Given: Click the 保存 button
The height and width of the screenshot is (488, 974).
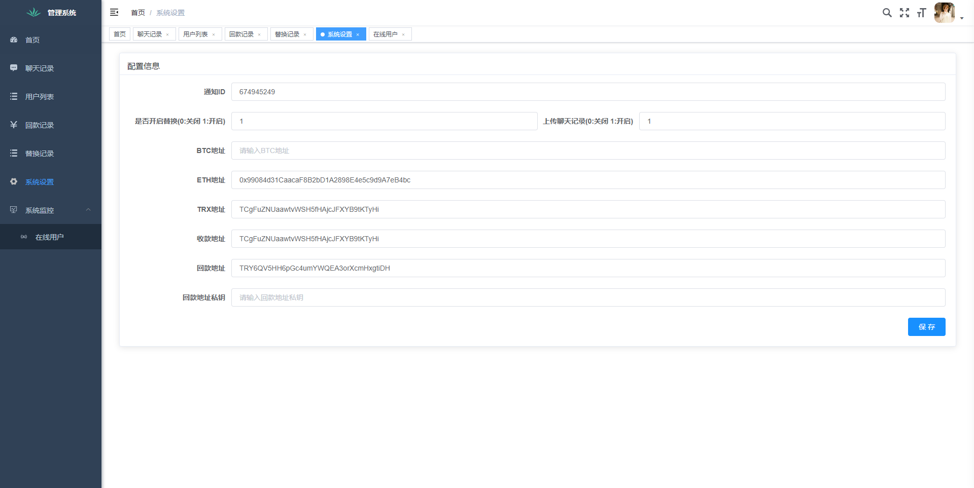Looking at the screenshot, I should (x=926, y=327).
